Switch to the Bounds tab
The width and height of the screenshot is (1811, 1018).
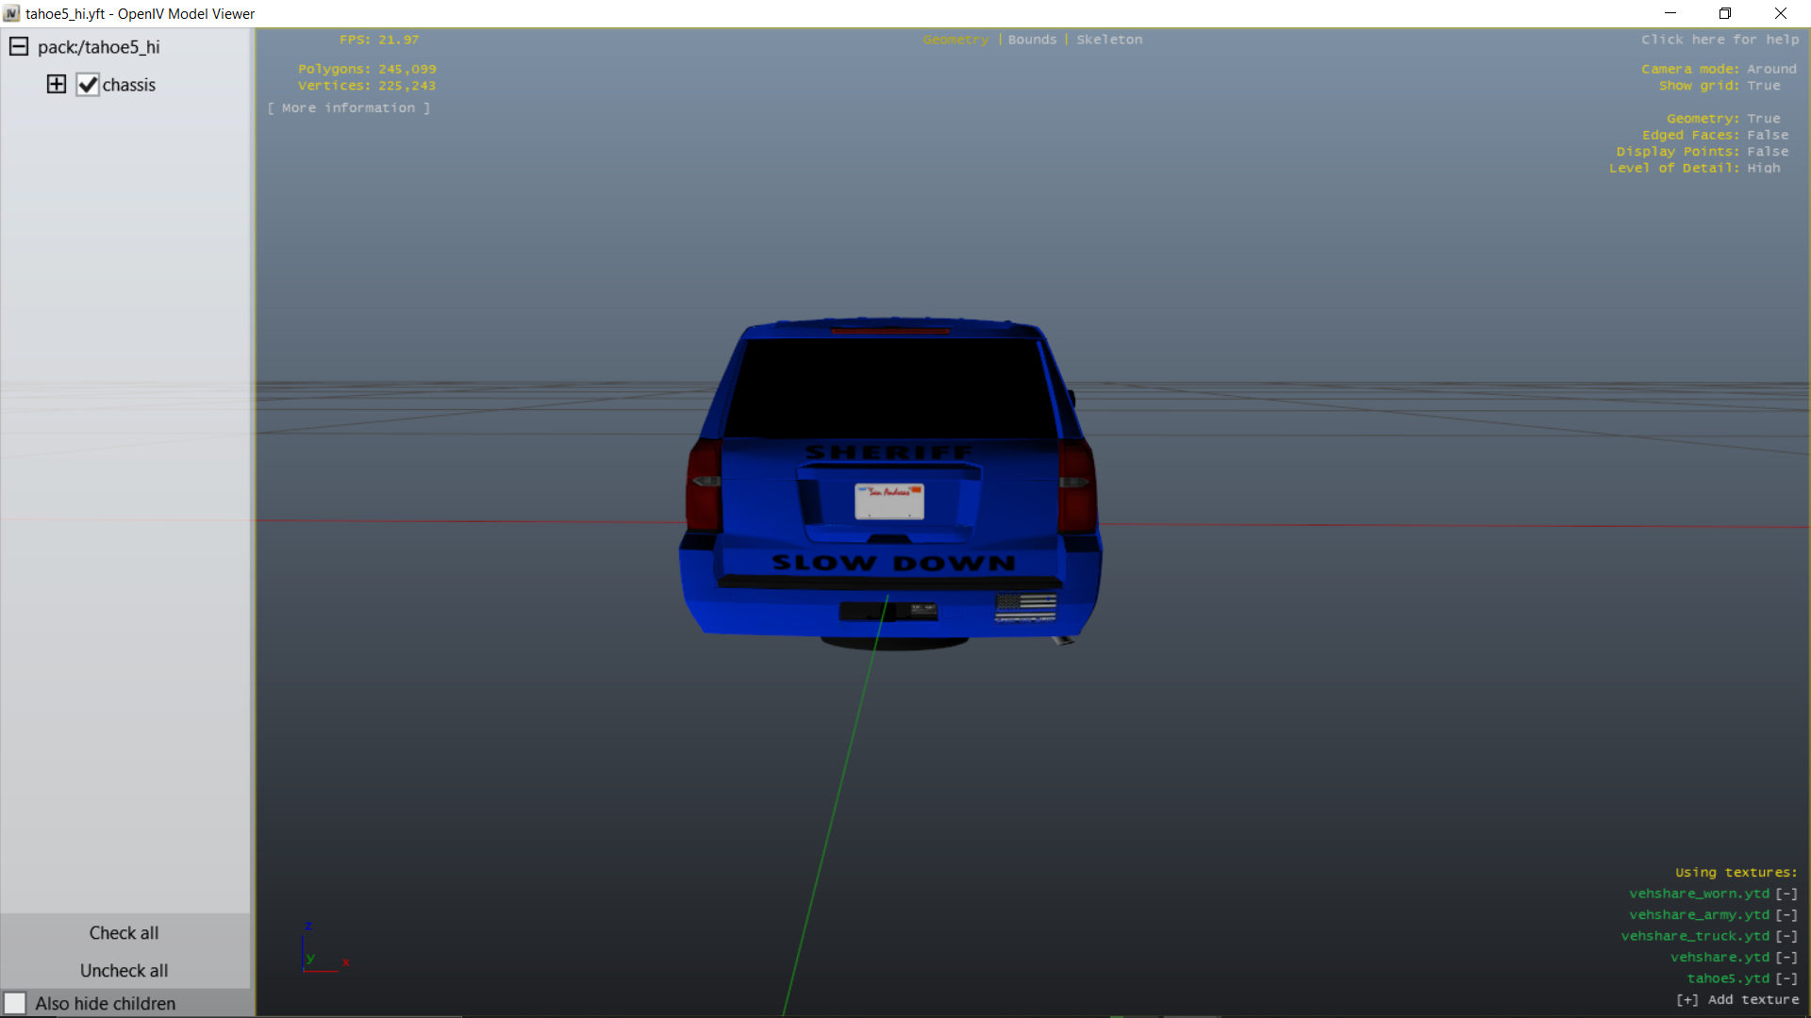pos(1032,40)
